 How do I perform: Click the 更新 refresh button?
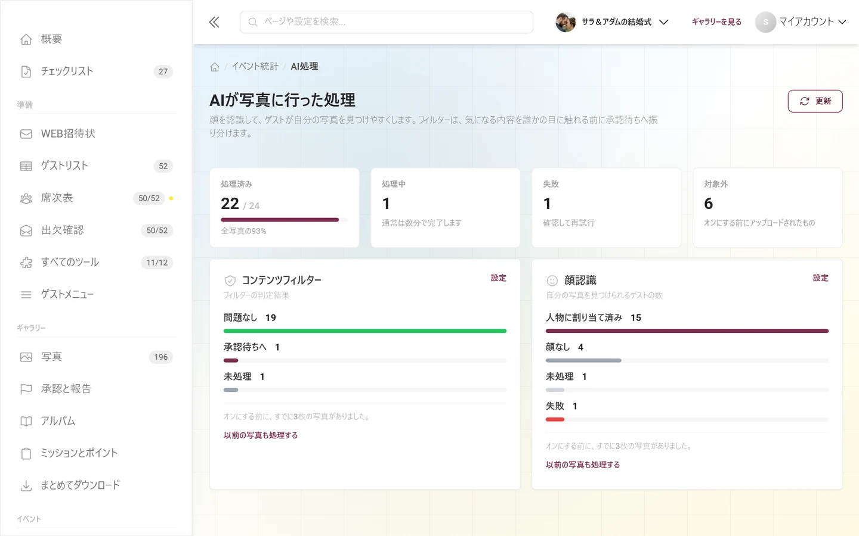point(815,101)
